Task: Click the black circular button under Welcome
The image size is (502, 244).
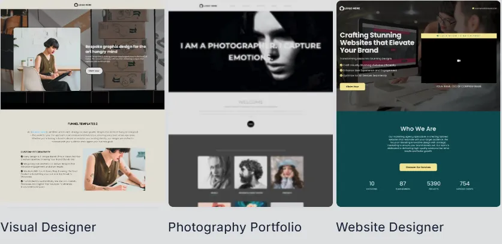Action: click(x=251, y=124)
